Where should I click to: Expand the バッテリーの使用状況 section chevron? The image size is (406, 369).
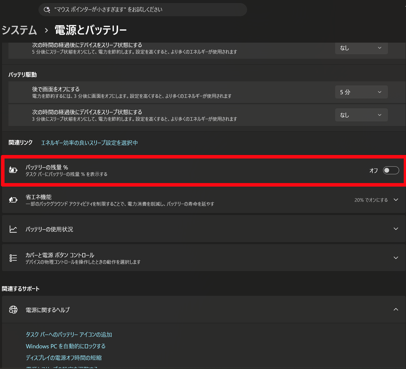coord(396,229)
